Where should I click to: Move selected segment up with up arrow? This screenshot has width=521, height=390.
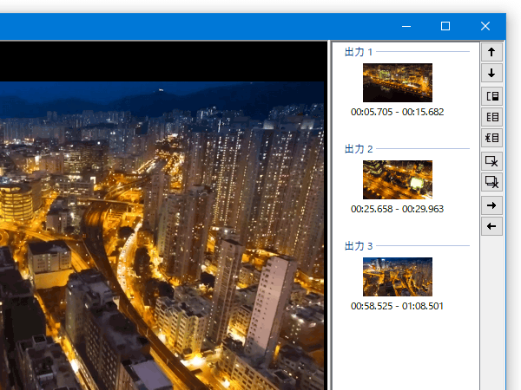coord(491,52)
